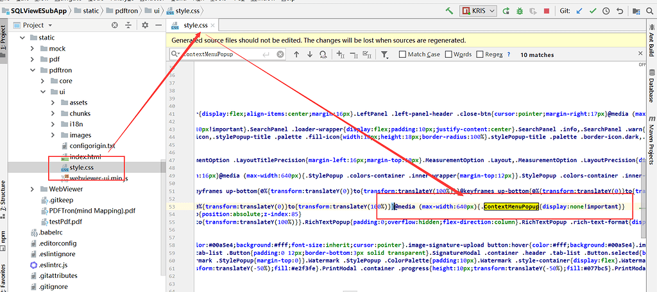The width and height of the screenshot is (657, 292).
Task: Toggle the Regex checkbox
Action: (480, 55)
